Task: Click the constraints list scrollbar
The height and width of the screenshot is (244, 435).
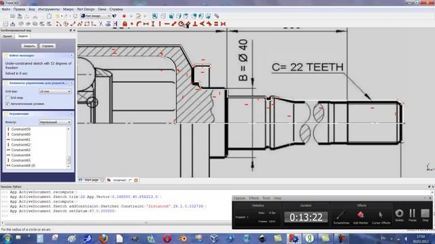Action: 68,160
